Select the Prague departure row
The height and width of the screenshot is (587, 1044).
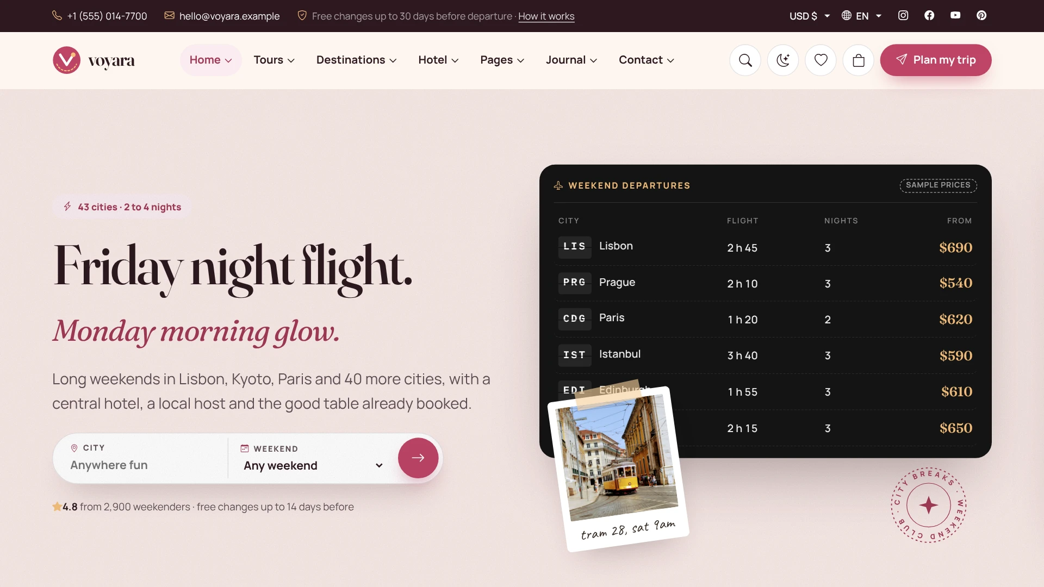pyautogui.click(x=765, y=283)
